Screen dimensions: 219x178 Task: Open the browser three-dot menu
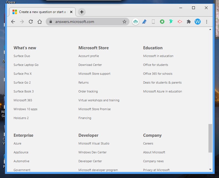(x=207, y=22)
